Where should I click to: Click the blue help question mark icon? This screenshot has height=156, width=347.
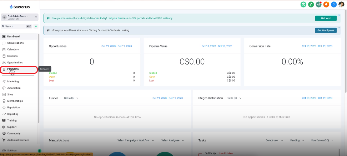click(x=334, y=4)
